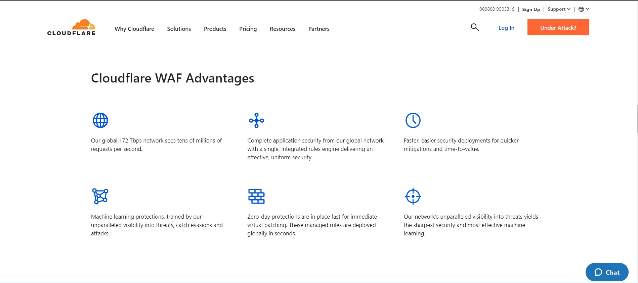
Task: Click the Log In link
Action: point(506,28)
